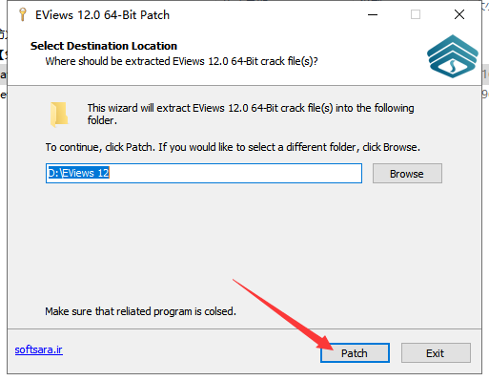
Task: Minimize the EViews Patch window
Action: click(373, 14)
